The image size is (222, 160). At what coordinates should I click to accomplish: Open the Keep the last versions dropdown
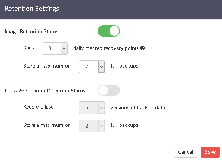coord(92,108)
